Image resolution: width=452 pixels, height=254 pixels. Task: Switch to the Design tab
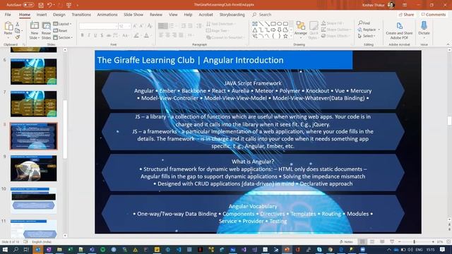59,14
